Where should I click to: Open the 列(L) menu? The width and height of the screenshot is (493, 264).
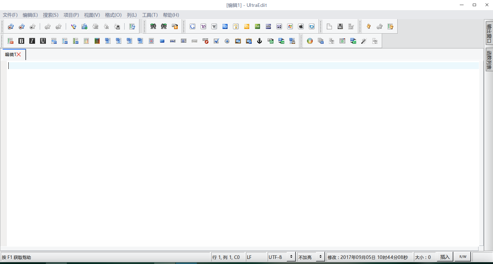(132, 15)
